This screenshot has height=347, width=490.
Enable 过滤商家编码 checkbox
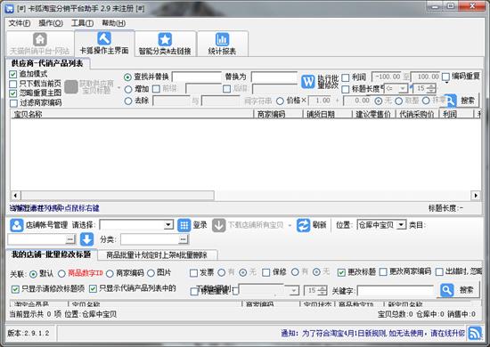click(x=13, y=103)
